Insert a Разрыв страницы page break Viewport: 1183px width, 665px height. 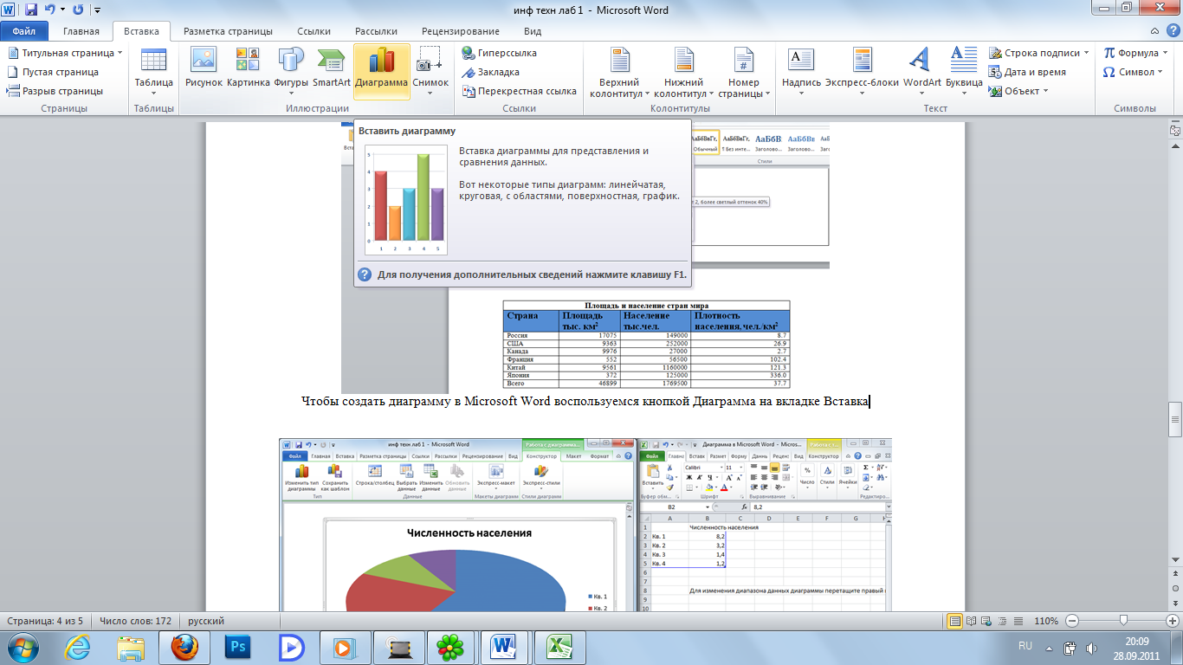pyautogui.click(x=55, y=91)
